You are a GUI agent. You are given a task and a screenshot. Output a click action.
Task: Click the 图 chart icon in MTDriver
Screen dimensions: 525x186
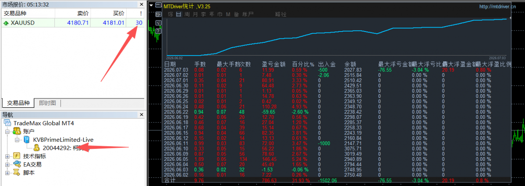(158, 14)
